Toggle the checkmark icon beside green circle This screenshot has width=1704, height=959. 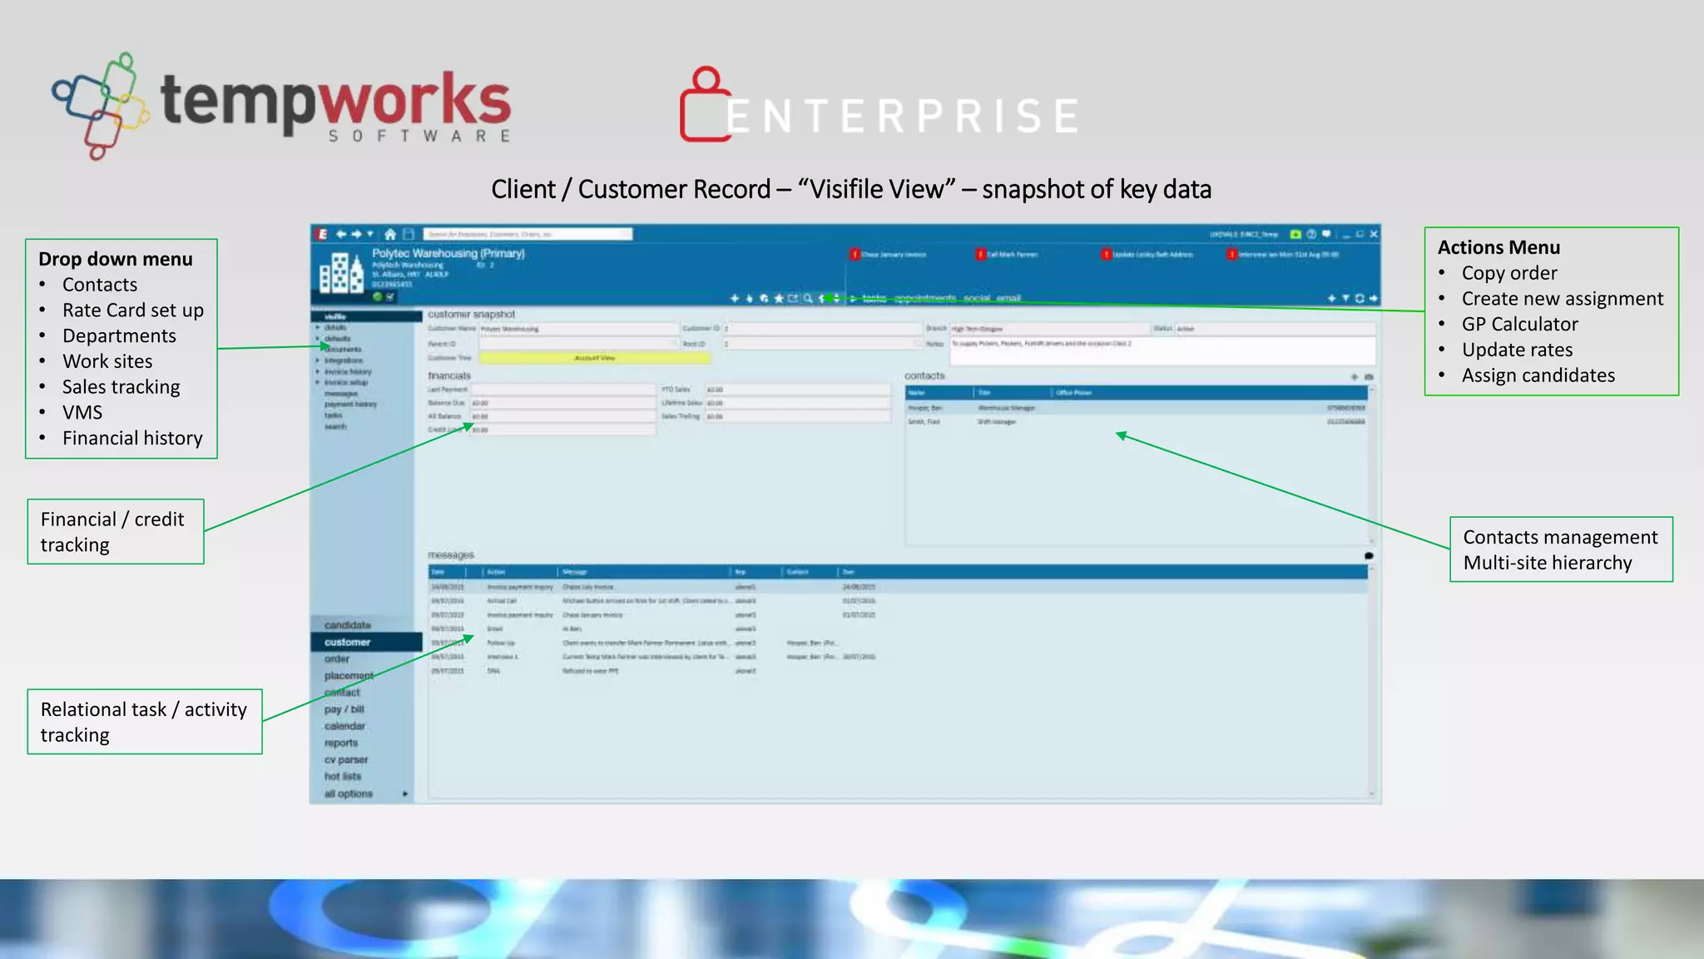click(390, 296)
